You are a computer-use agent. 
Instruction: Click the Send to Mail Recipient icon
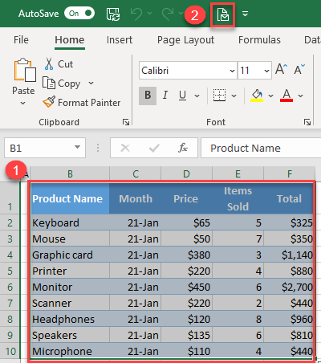point(222,14)
